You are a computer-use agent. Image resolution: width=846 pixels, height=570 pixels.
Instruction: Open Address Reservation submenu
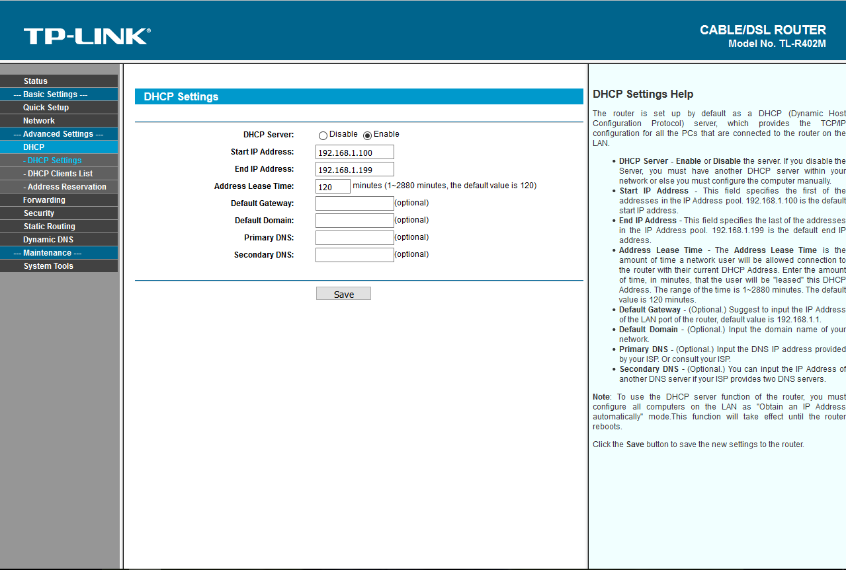pyautogui.click(x=59, y=187)
